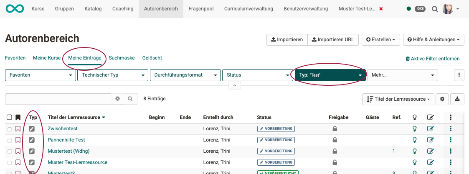Screen dimensions: 469x174
Task: Click edit icon for Mustertest (Wdhg)
Action: pos(431,151)
